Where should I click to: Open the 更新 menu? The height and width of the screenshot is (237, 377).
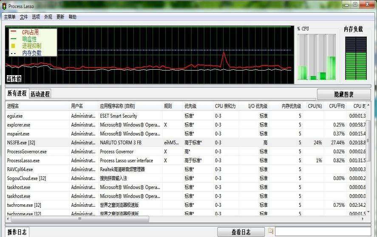tap(60, 17)
